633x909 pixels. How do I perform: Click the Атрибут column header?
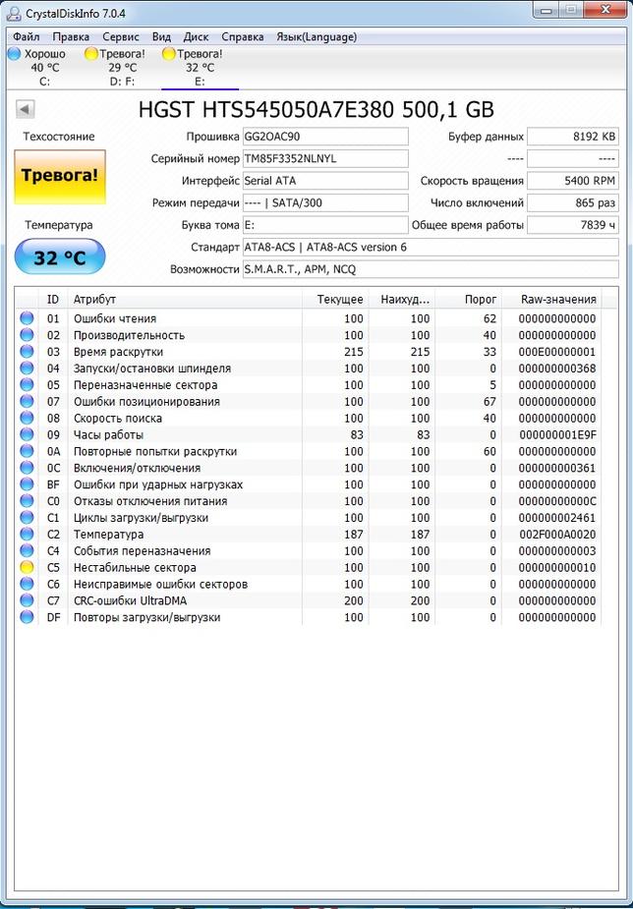click(185, 299)
